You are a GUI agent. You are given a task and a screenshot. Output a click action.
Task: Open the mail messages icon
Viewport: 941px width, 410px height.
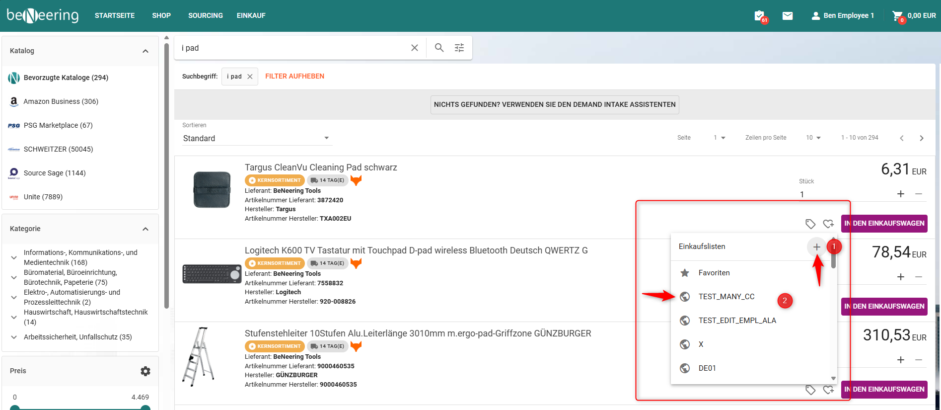[x=788, y=16]
